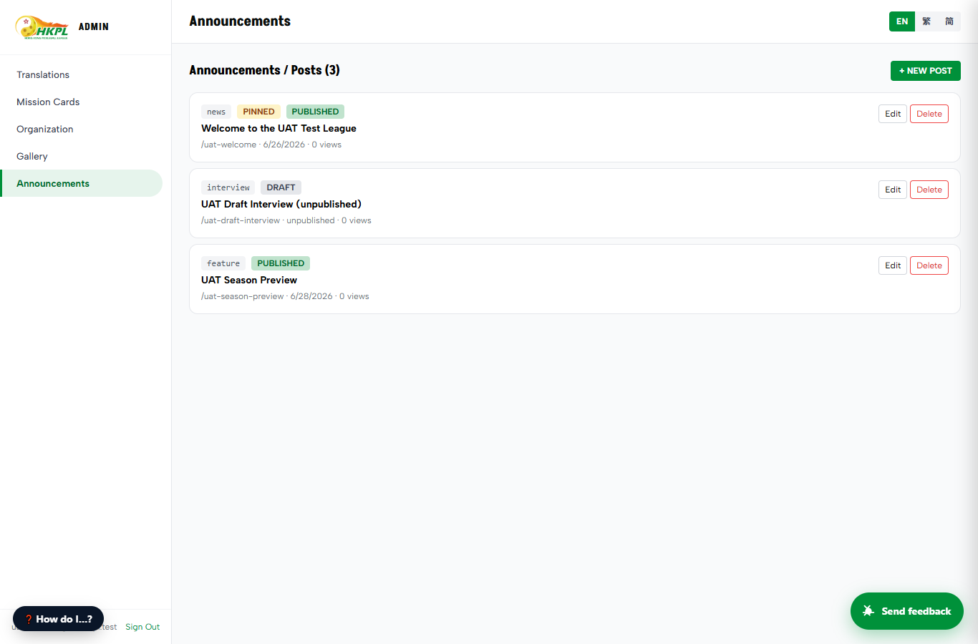Delete the UAT Season Preview post
Screen dimensions: 978x644
[x=929, y=265]
